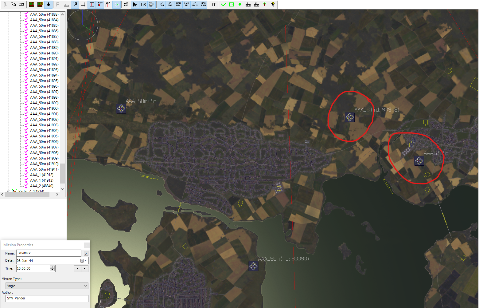This screenshot has width=479, height=308.
Task: Click the MCU OBJ toolbar button
Action: (162, 4)
